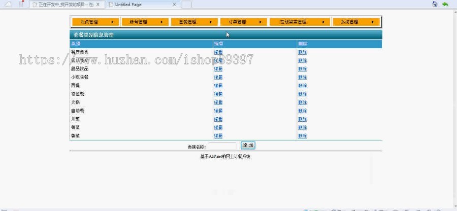Screen dimensions: 457x211
Task: Delete the 自助餐 category
Action: point(303,111)
